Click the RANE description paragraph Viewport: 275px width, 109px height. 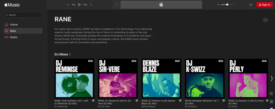click(x=103, y=36)
